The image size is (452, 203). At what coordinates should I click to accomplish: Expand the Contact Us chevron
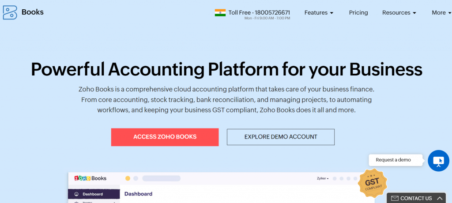(x=439, y=199)
